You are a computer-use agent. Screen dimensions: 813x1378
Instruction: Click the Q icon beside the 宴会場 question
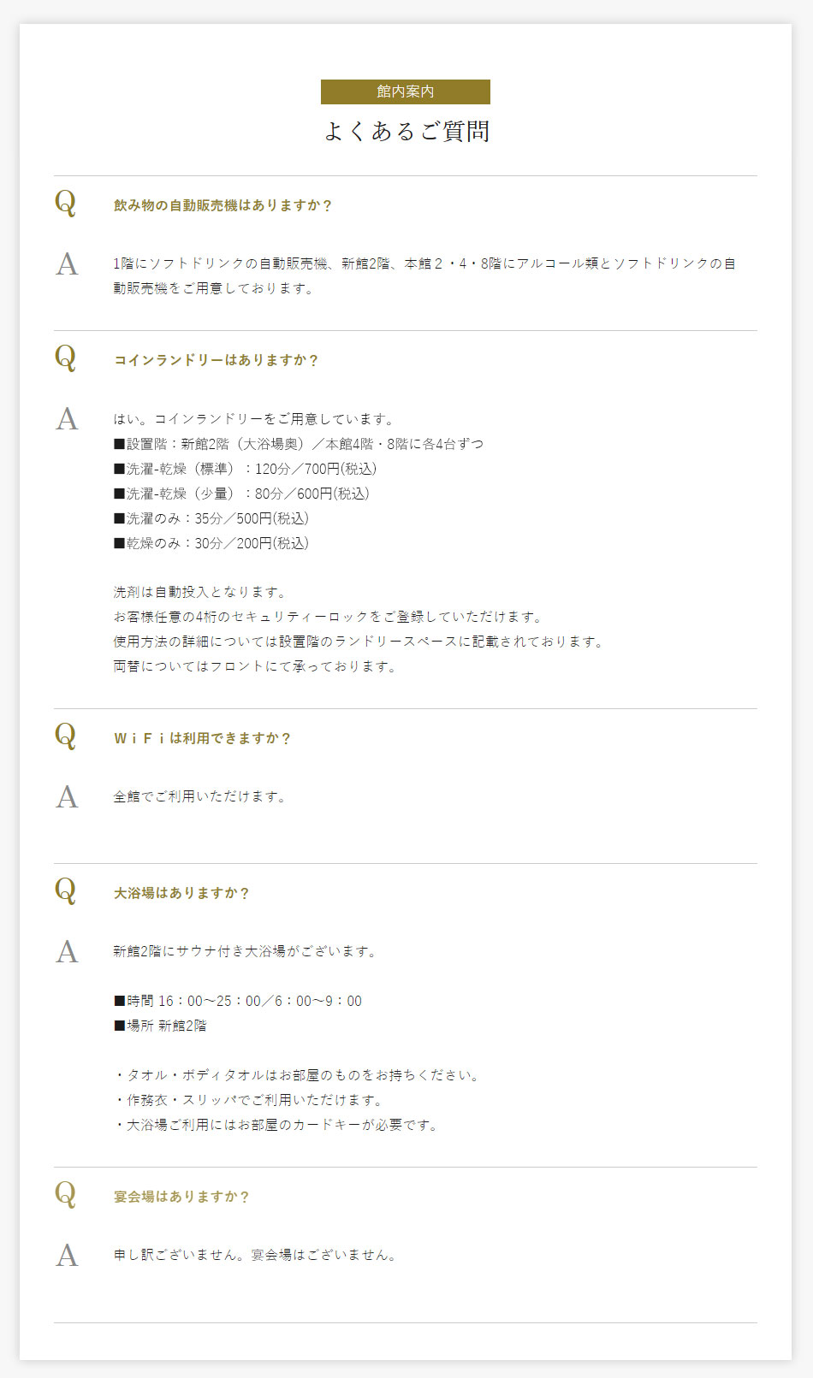66,1195
